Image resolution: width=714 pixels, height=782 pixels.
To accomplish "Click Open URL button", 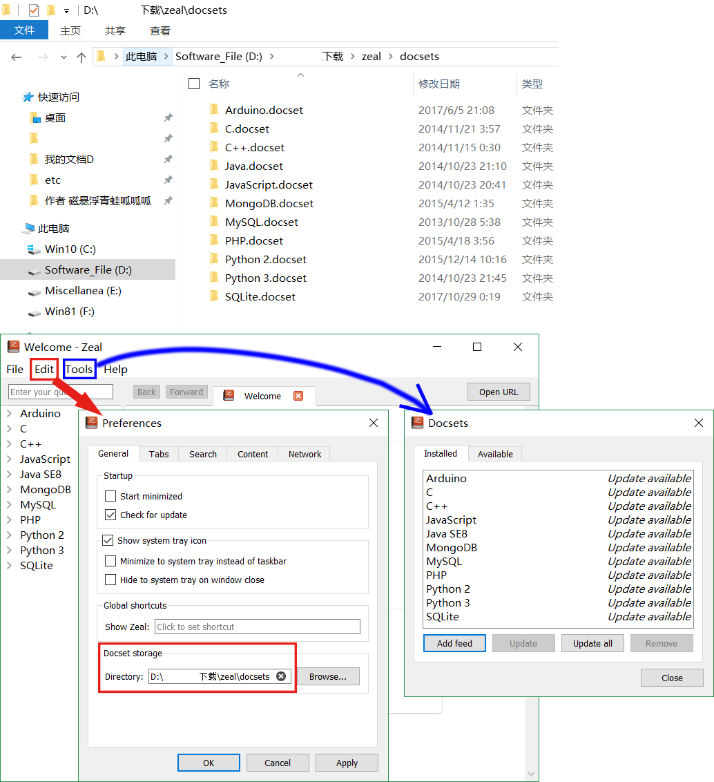I will coord(499,392).
